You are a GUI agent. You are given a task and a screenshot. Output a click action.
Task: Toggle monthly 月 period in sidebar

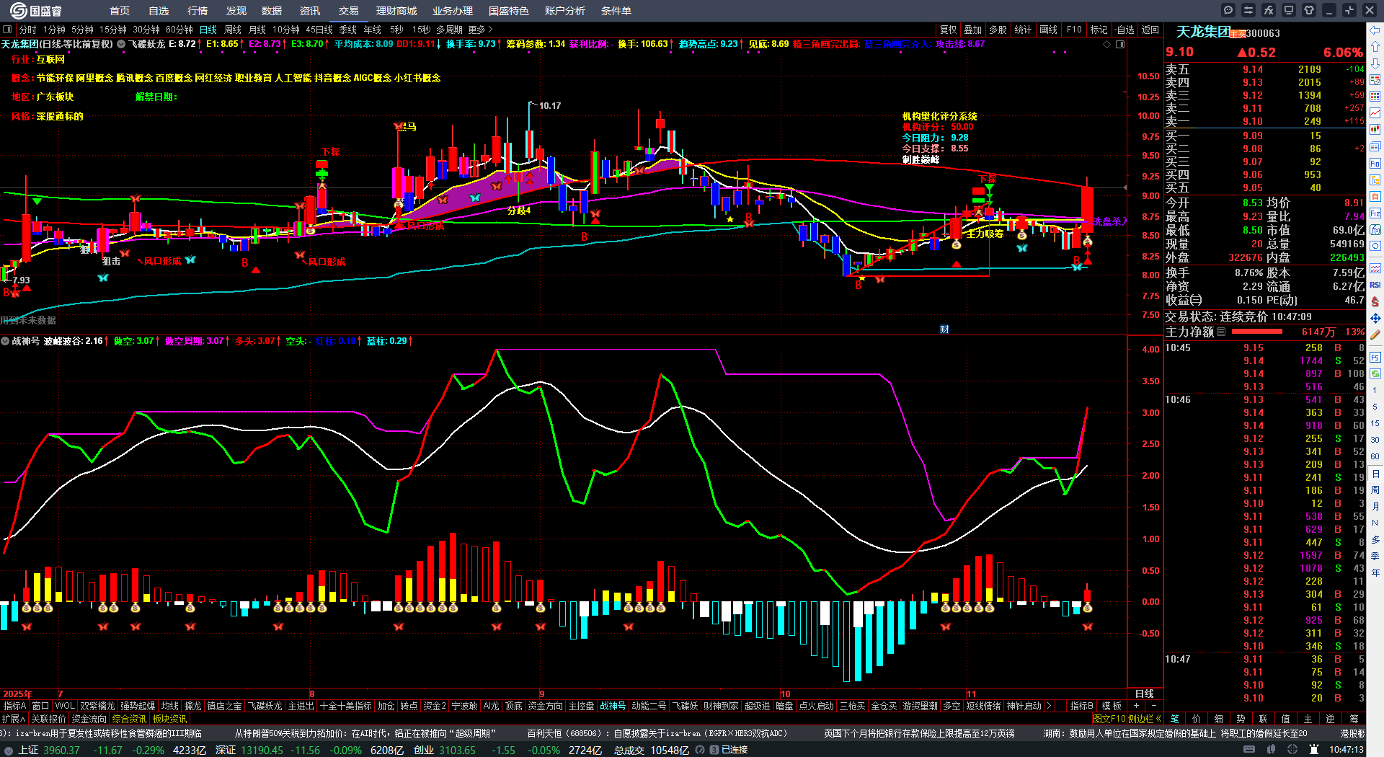click(1375, 506)
